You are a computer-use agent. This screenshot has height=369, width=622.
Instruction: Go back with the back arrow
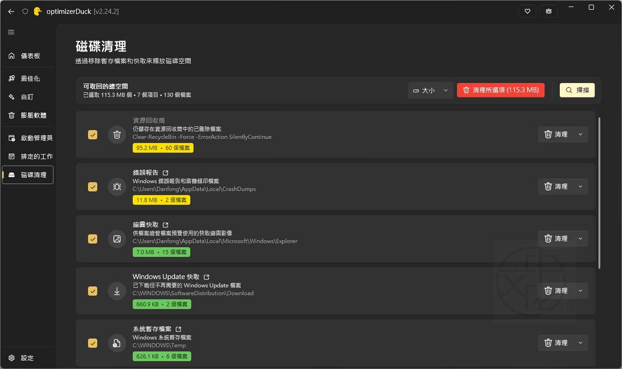coord(11,11)
